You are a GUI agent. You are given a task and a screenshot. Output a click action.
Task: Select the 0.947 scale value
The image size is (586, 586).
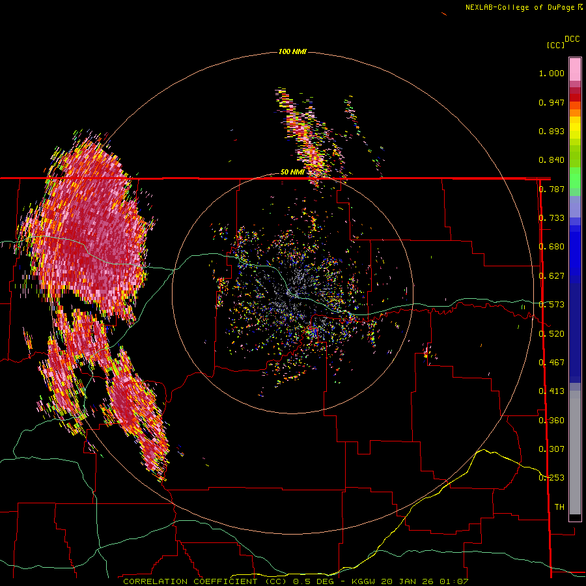coord(551,102)
